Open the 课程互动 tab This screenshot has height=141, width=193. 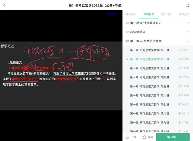(184, 14)
